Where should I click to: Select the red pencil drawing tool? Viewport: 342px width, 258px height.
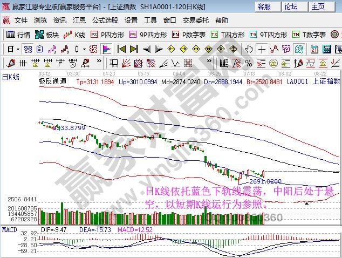[11, 63]
